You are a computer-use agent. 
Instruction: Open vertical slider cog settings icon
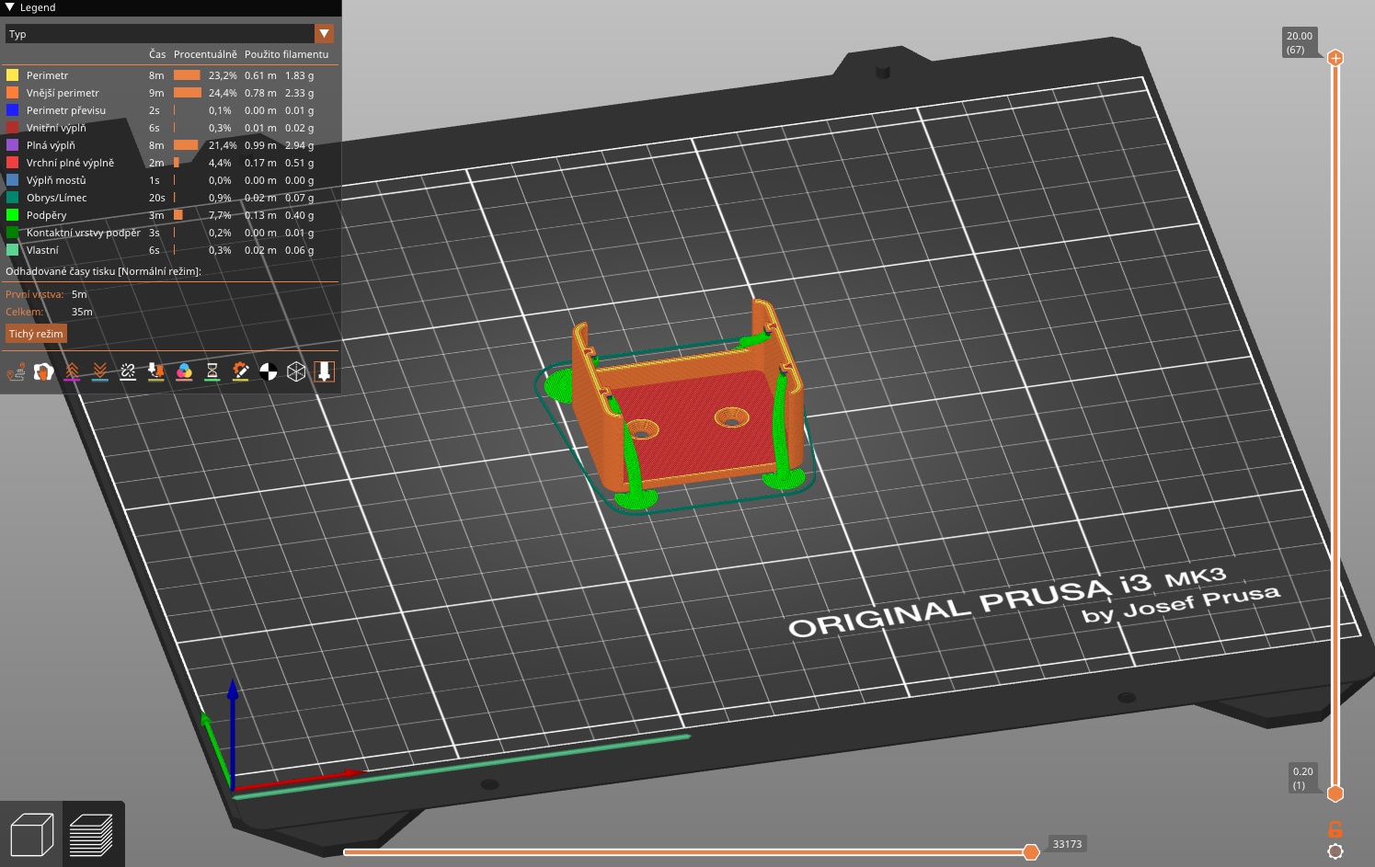click(x=1335, y=851)
